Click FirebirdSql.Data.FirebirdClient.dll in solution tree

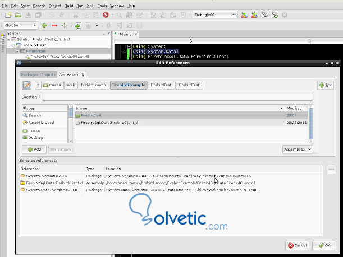click(x=60, y=57)
